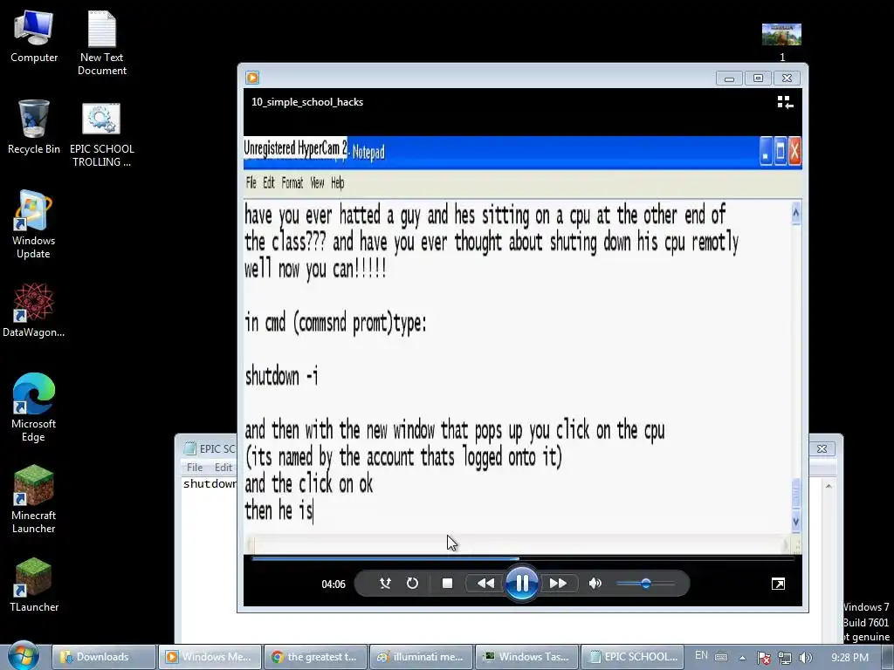Open File menu in background Notepad
This screenshot has width=894, height=670.
pyautogui.click(x=195, y=468)
